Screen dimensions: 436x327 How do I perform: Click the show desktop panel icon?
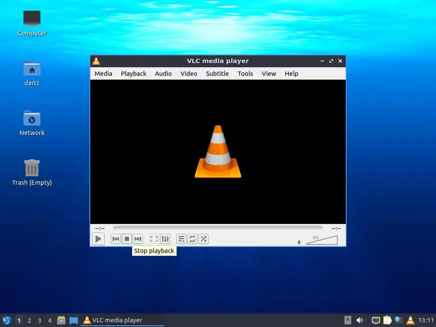coord(74,320)
